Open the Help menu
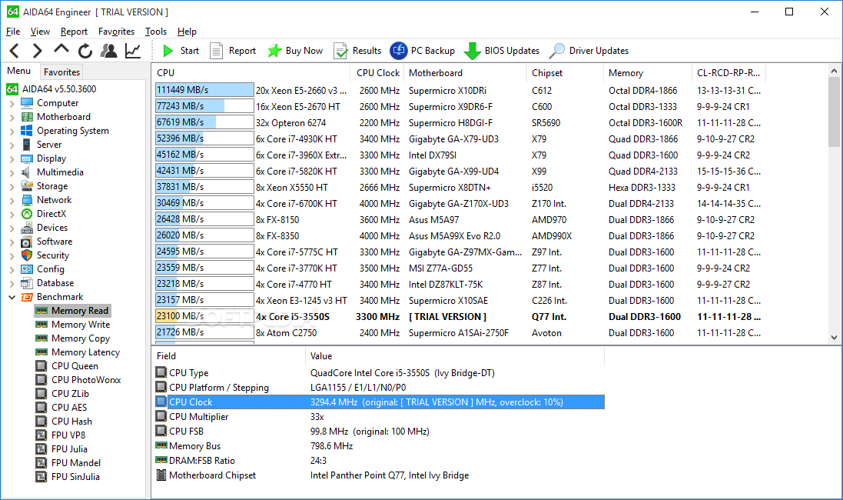 [x=187, y=32]
